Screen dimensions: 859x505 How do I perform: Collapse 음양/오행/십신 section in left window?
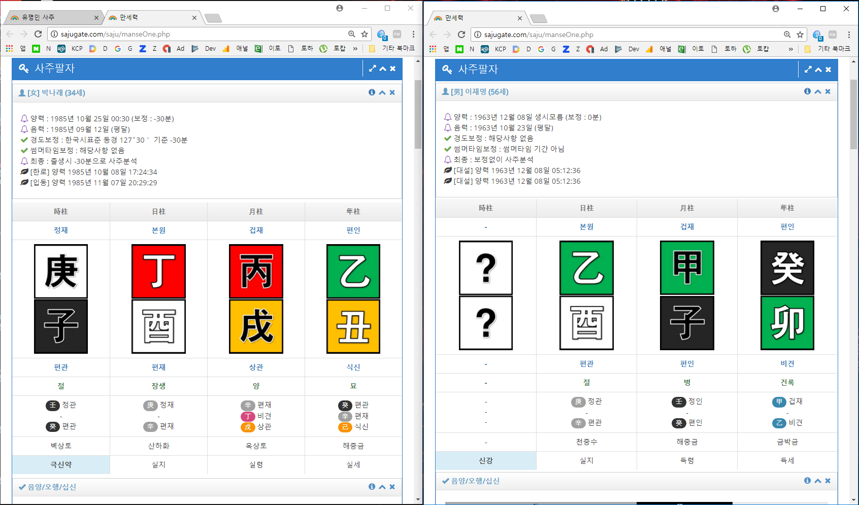click(382, 487)
